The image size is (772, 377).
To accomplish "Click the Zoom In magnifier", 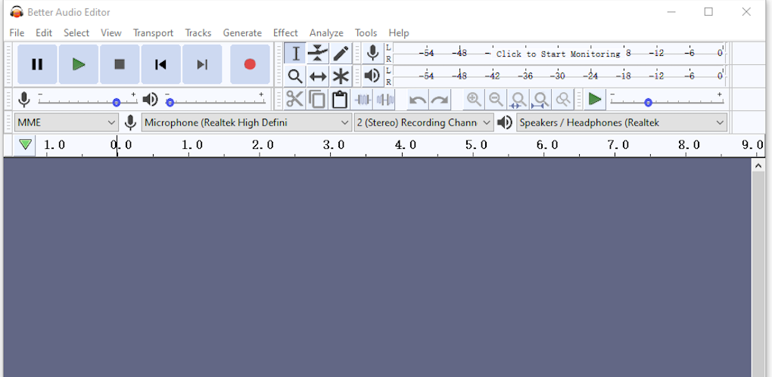I will tap(474, 100).
